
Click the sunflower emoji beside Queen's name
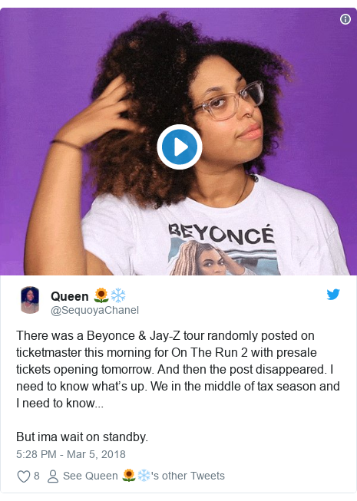[101, 295]
